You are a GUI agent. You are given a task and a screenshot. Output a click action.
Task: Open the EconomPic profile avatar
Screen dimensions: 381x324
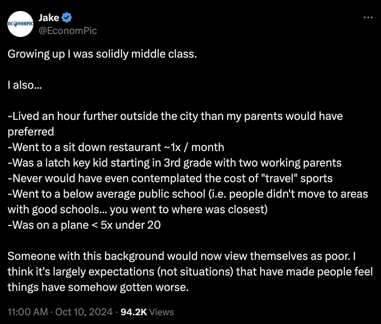pos(20,24)
